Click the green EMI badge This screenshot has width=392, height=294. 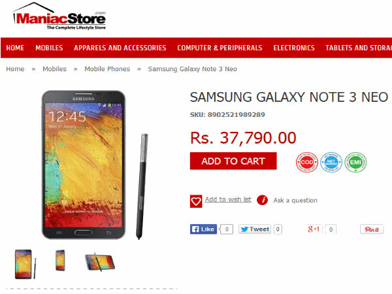[355, 162]
